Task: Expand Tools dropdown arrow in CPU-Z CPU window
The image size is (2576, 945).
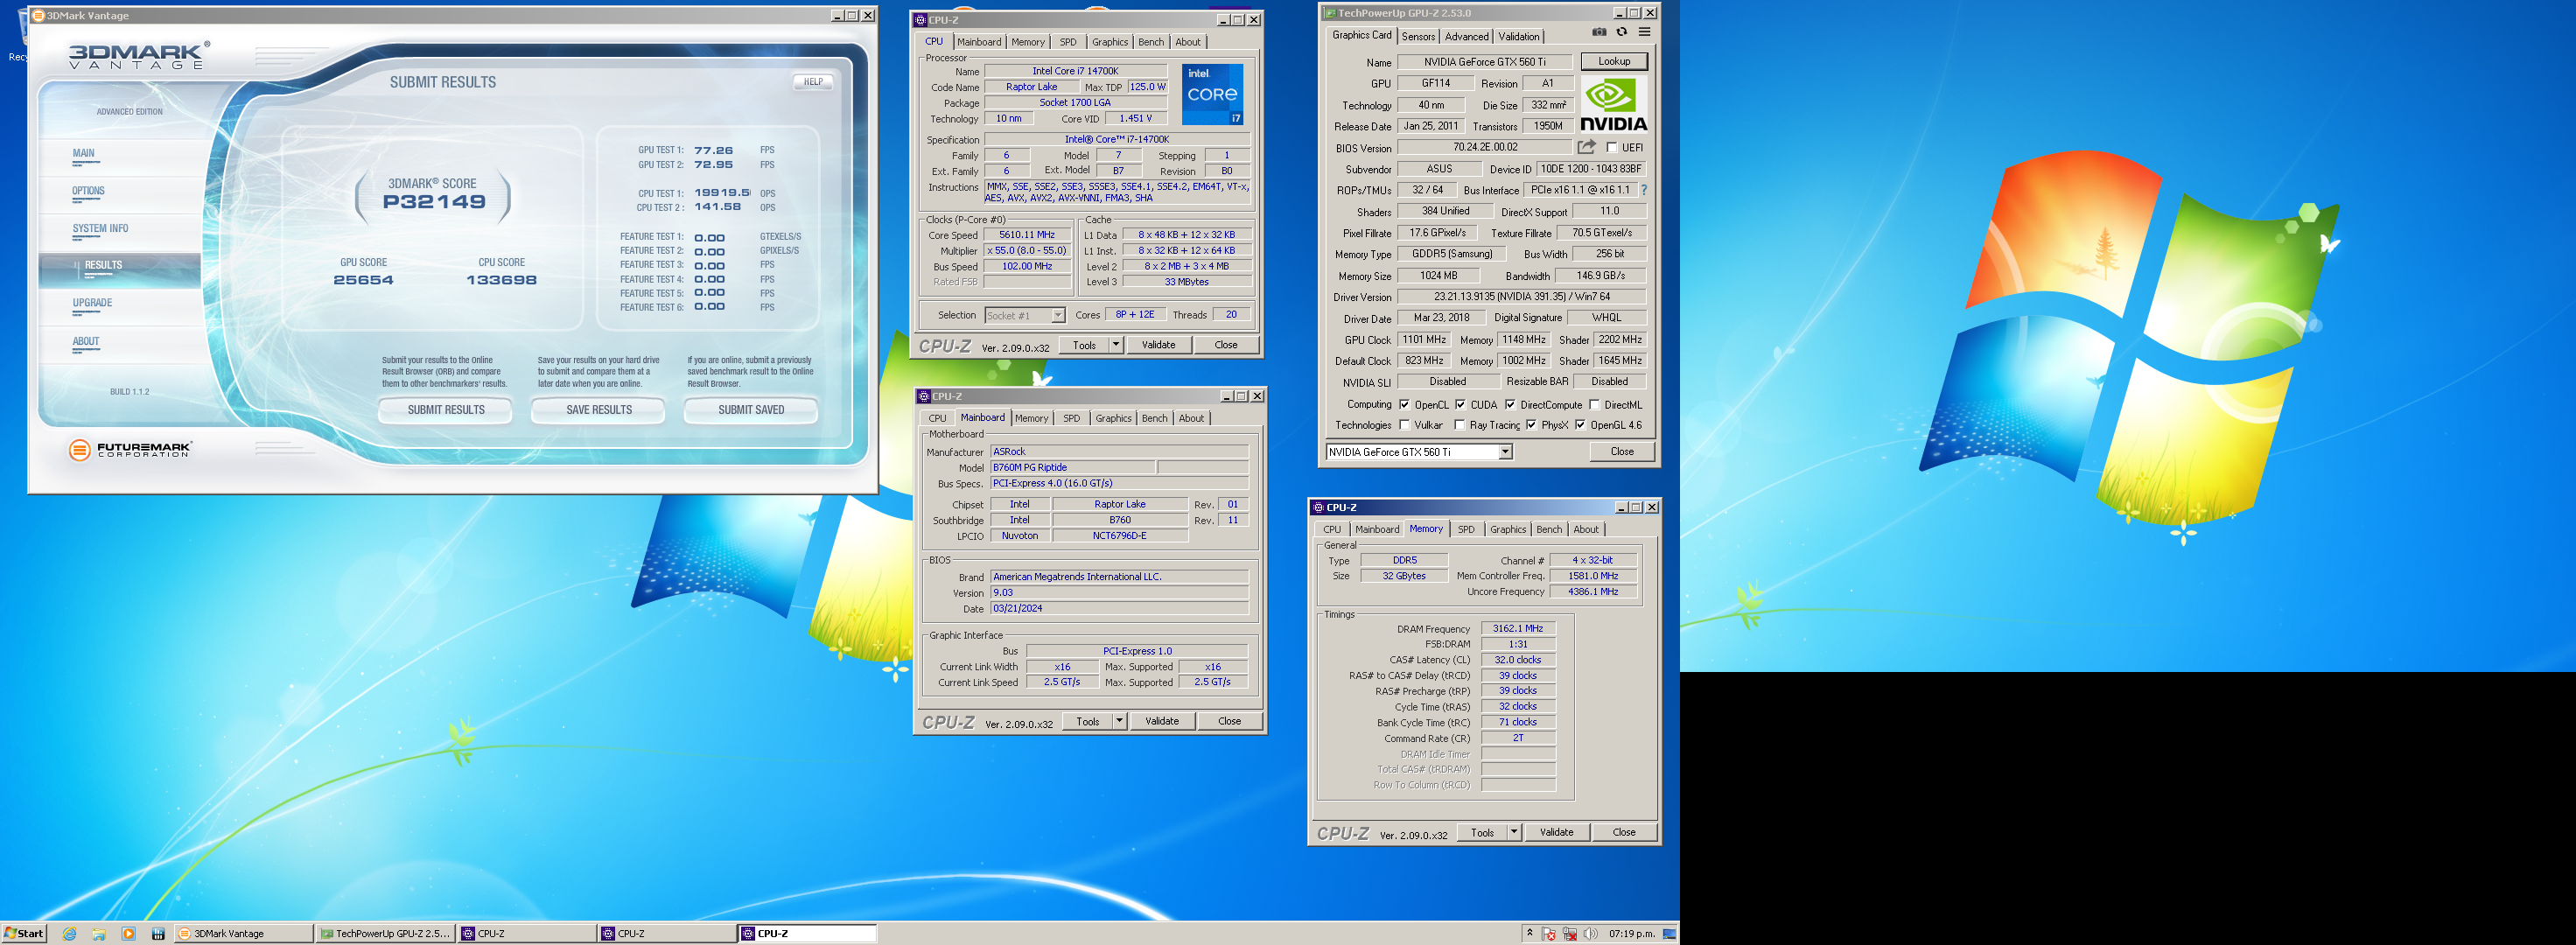Action: (x=1116, y=345)
